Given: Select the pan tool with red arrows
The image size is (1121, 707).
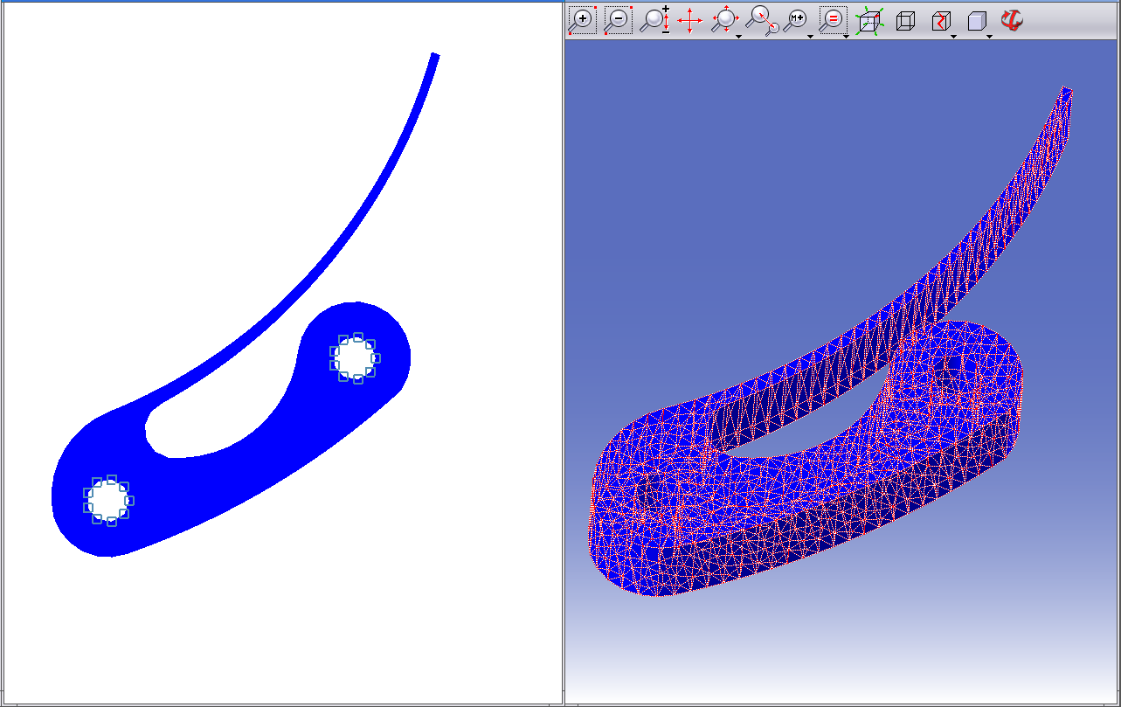Looking at the screenshot, I should (x=690, y=21).
